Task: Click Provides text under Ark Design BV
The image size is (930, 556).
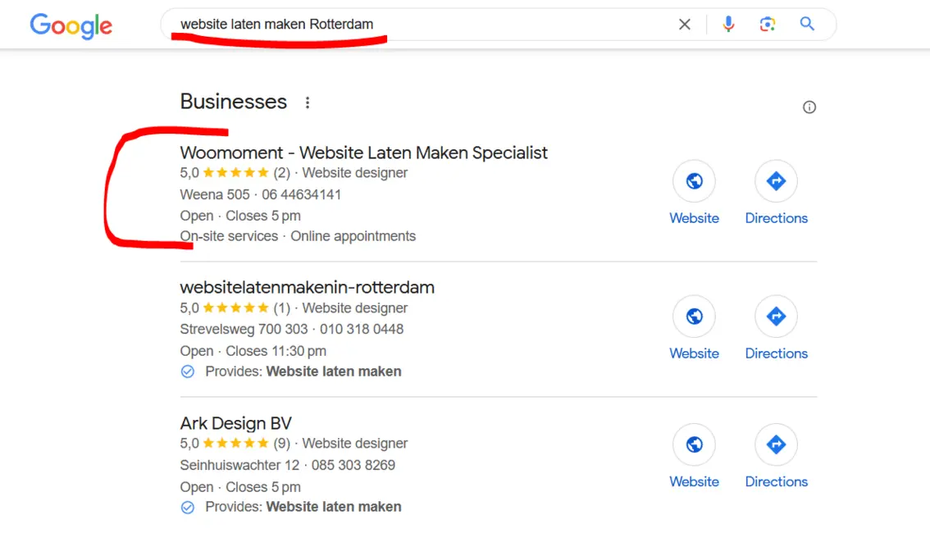Action: pyautogui.click(x=303, y=507)
